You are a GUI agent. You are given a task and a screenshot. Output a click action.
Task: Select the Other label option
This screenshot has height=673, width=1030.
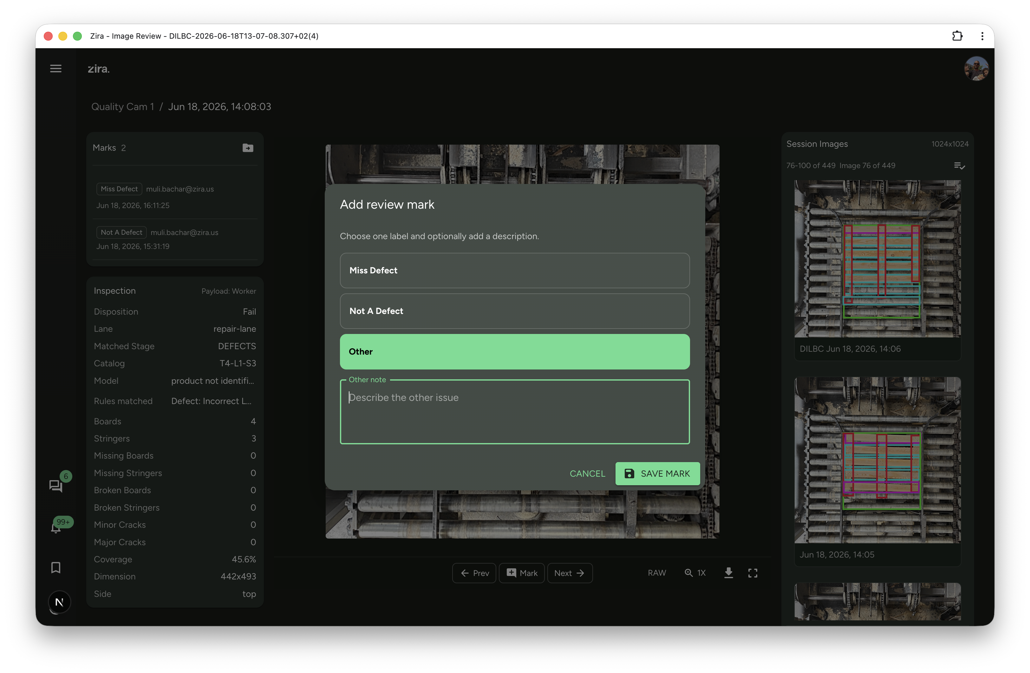pyautogui.click(x=515, y=352)
